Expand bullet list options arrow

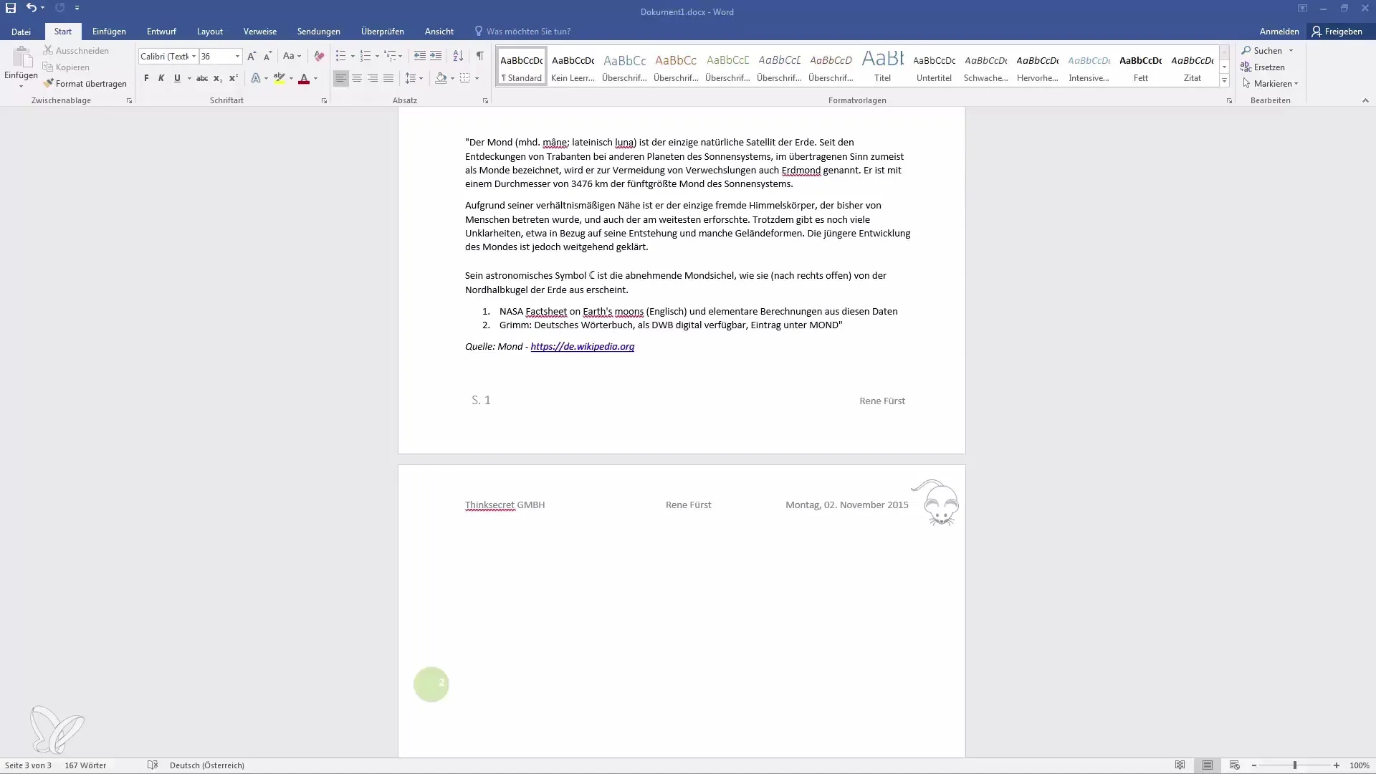click(353, 56)
